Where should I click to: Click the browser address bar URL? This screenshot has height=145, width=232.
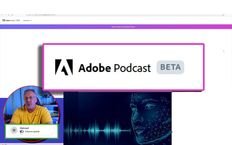pos(45,14)
